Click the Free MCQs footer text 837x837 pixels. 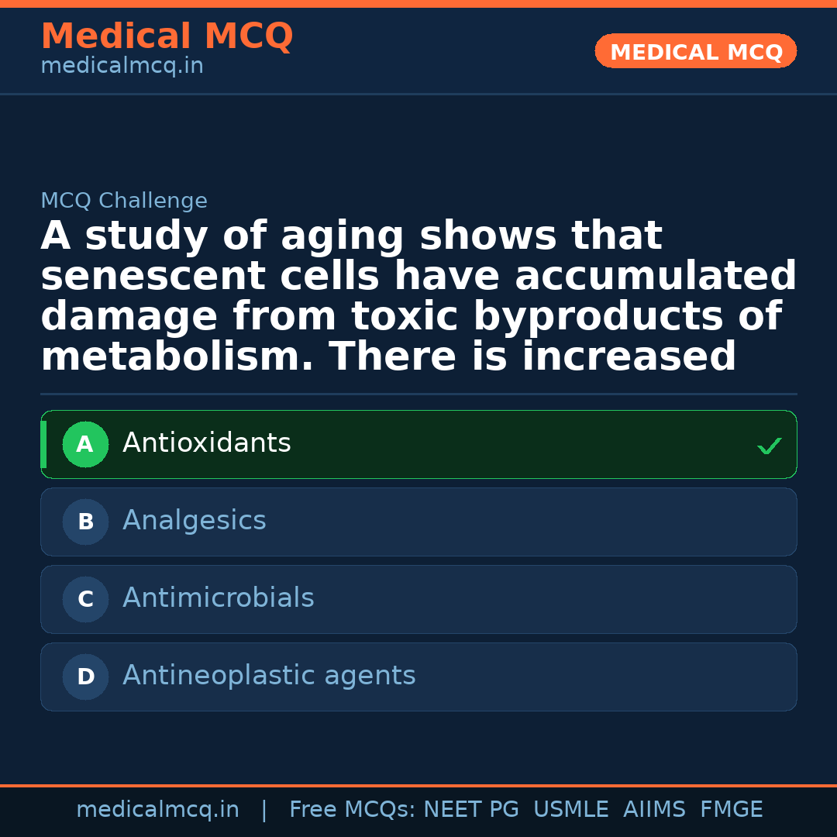(352, 810)
